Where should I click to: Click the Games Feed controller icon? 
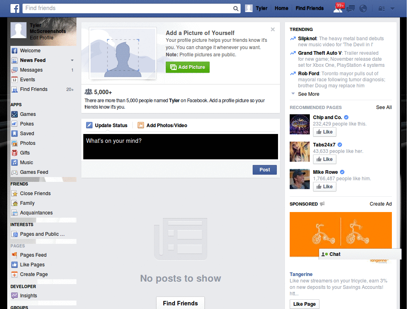click(14, 172)
